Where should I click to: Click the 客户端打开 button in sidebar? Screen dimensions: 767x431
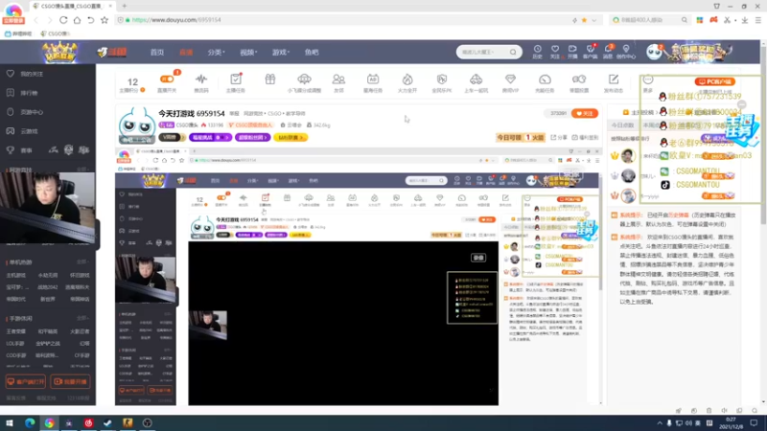(26, 381)
